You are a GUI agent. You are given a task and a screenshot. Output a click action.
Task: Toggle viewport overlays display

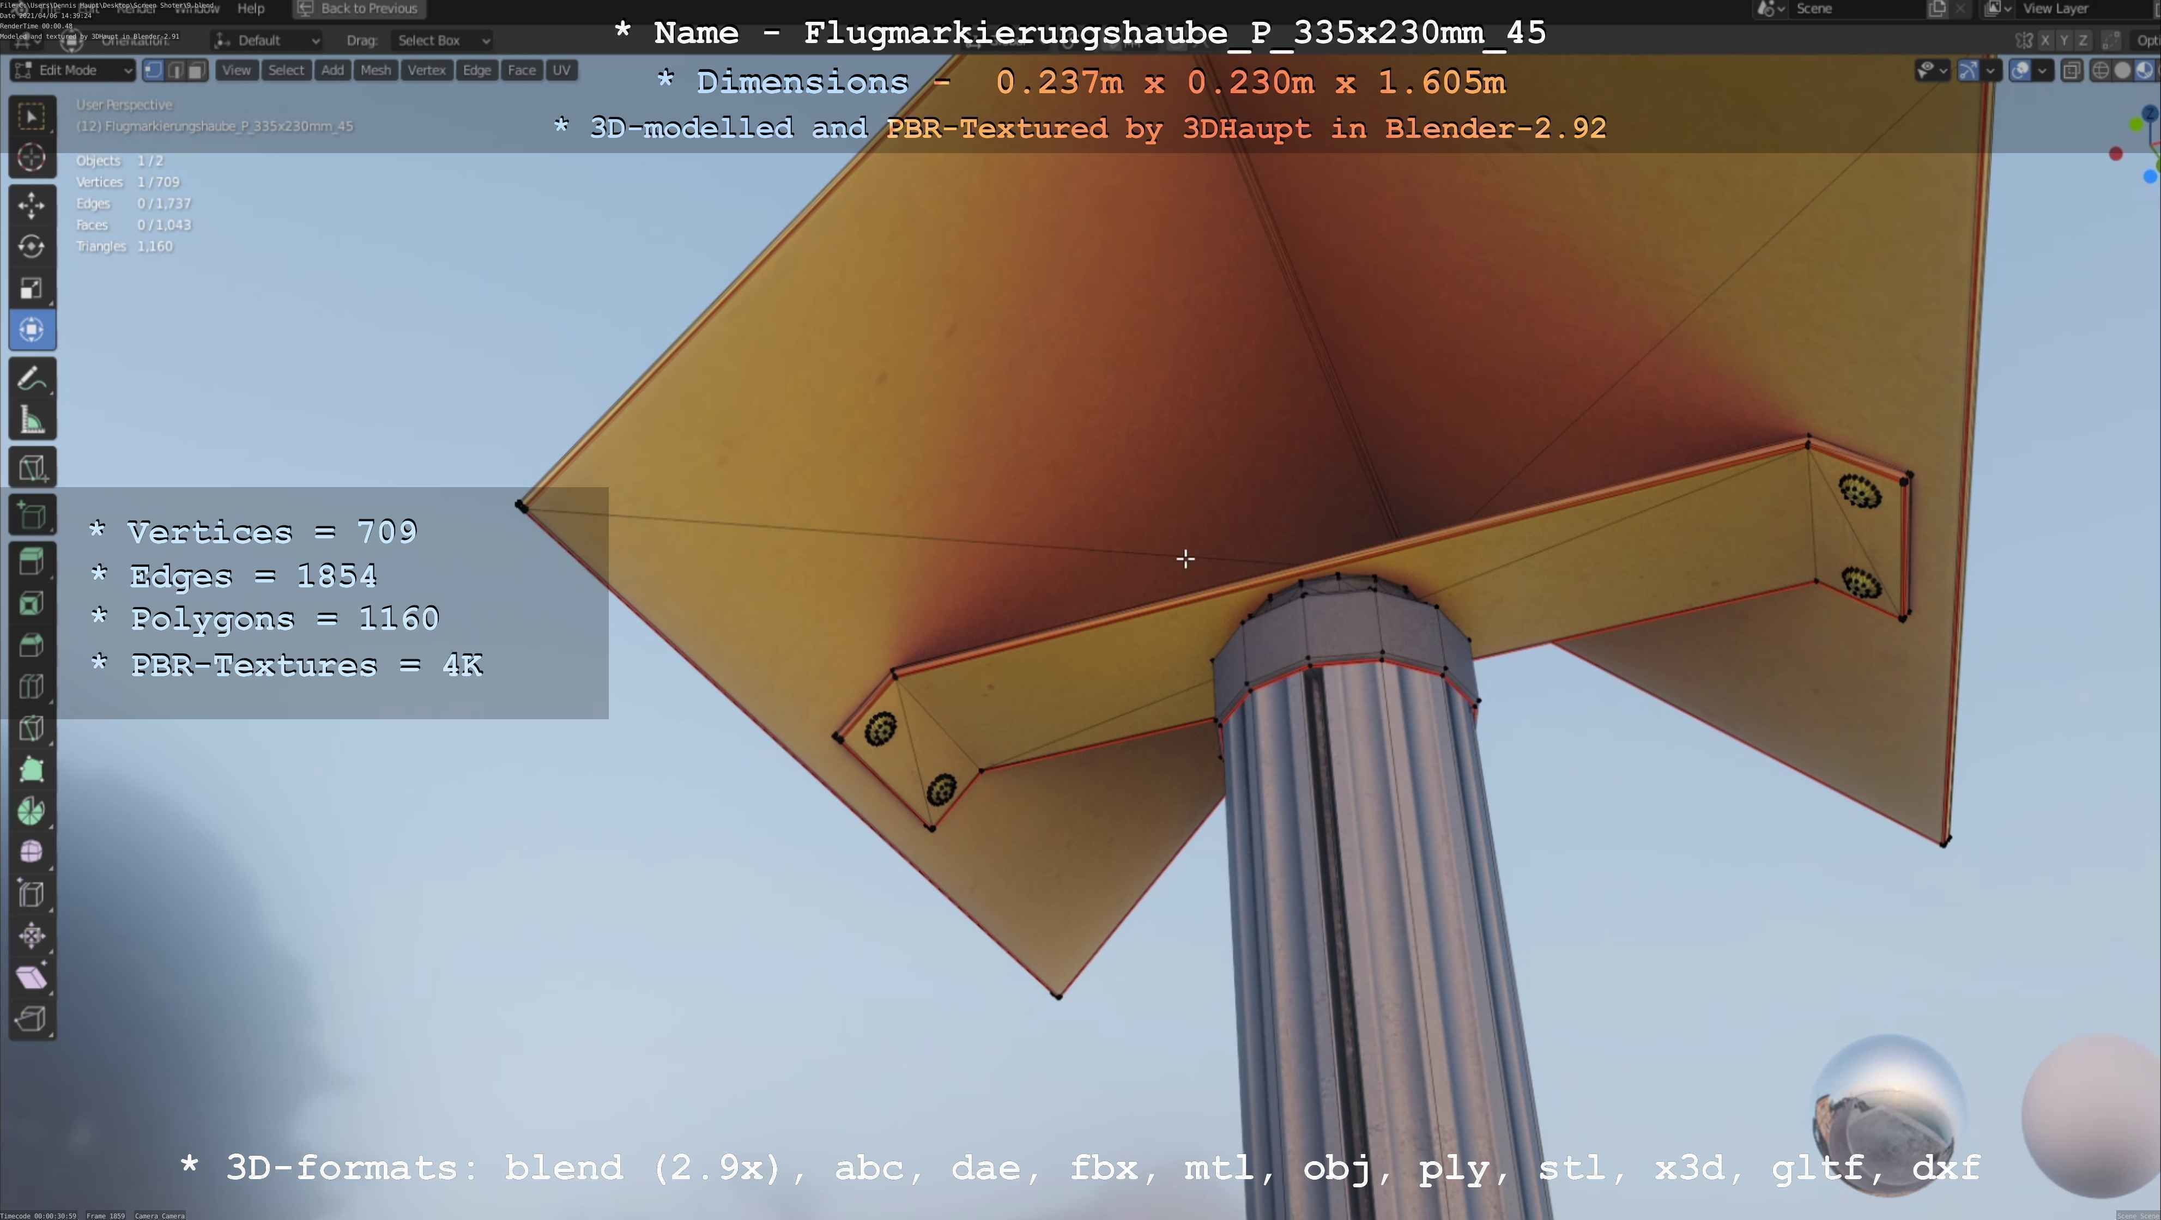[x=2020, y=70]
